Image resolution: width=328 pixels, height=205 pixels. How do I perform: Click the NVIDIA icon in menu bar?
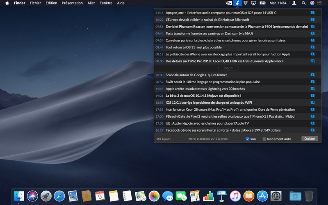[229, 3]
